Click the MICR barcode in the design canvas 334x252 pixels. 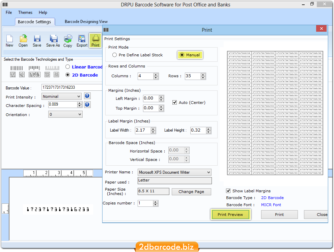coord(58,209)
